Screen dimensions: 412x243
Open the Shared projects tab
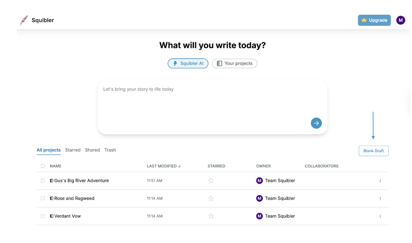pos(92,150)
